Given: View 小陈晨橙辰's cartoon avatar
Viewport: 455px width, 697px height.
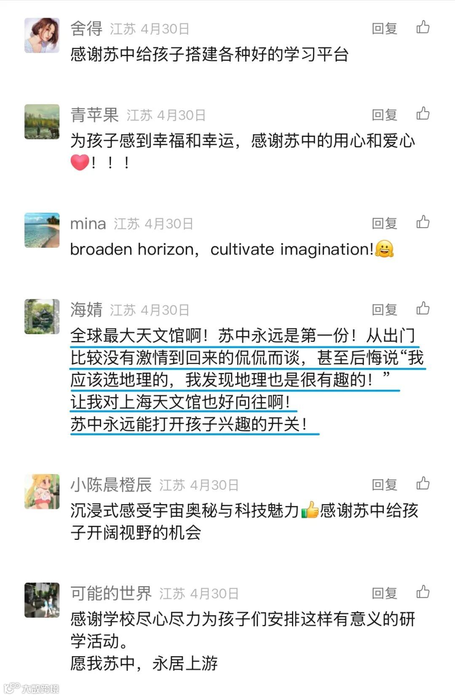Looking at the screenshot, I should point(42,492).
